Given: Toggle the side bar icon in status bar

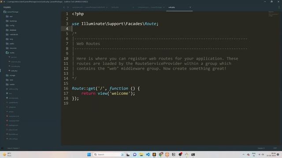Looking at the screenshot, I should tap(2, 148).
